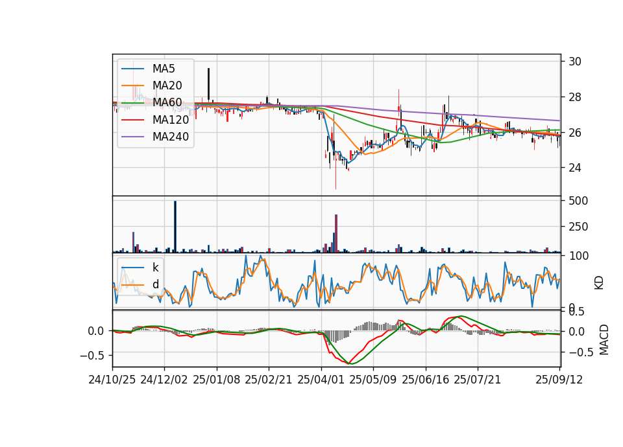Click the purple MA240 legend line sample
Screen dimensions: 623x447
click(x=132, y=137)
